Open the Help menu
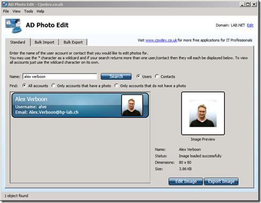Viewport: 261px width, 203px height. [x=40, y=11]
